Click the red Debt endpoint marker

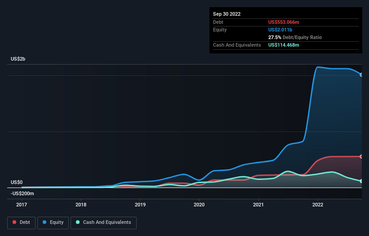[361, 157]
